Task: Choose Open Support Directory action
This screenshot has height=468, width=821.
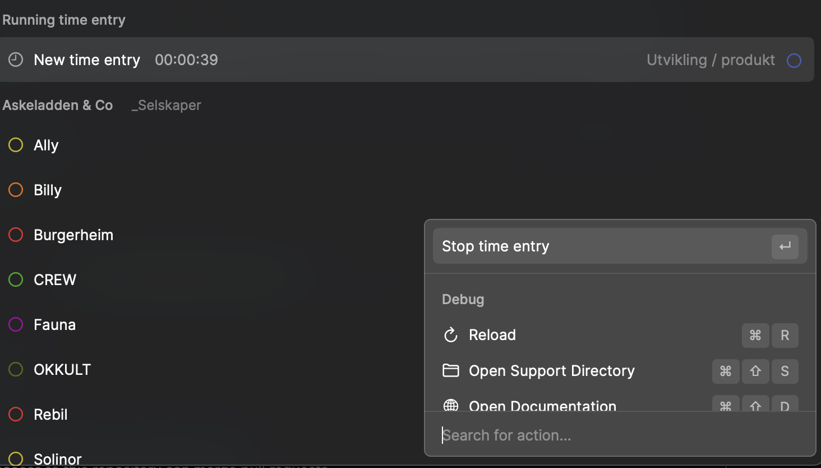Action: coord(620,371)
